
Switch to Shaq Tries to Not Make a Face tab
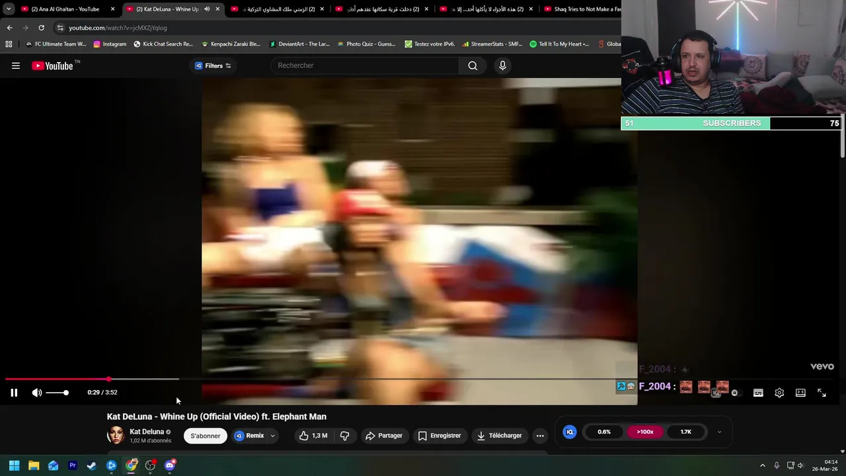click(582, 9)
